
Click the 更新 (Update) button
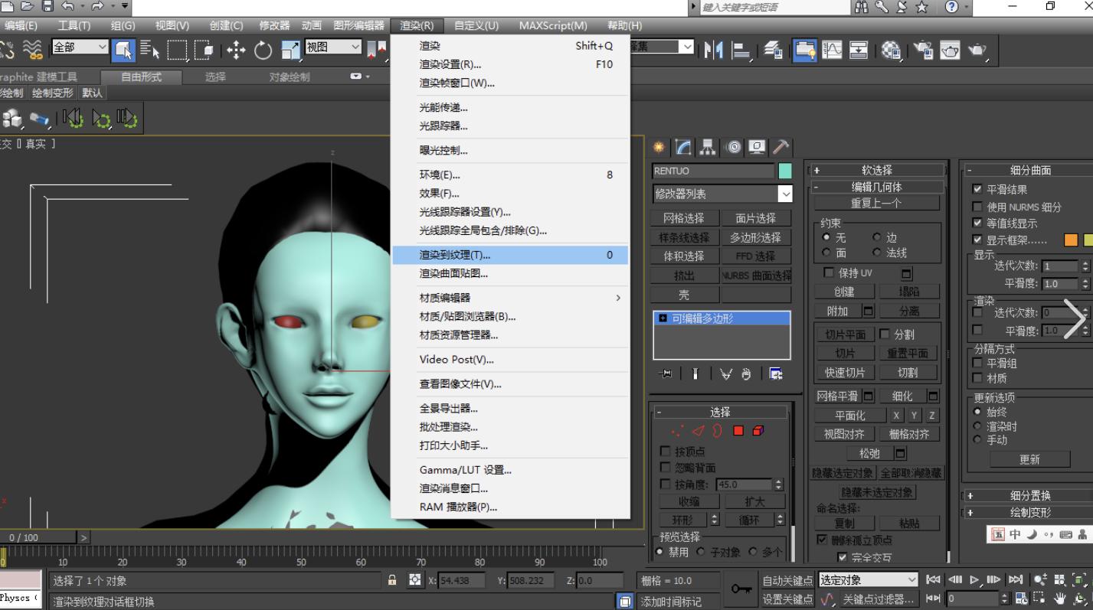point(1029,459)
